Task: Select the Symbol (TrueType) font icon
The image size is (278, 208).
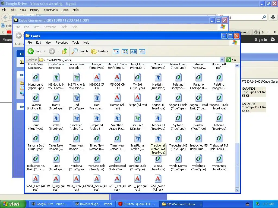Action: coord(198,118)
